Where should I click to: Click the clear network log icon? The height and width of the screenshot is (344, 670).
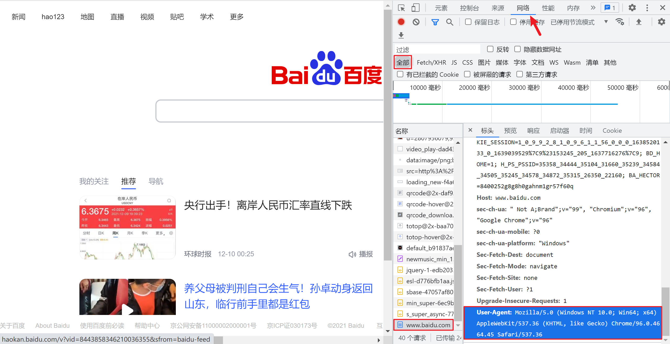[416, 22]
